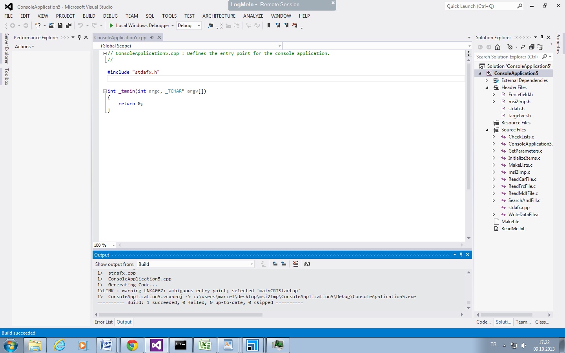Image resolution: width=565 pixels, height=353 pixels.
Task: Select msi2lmp.c in Source Files
Action: (x=519, y=172)
